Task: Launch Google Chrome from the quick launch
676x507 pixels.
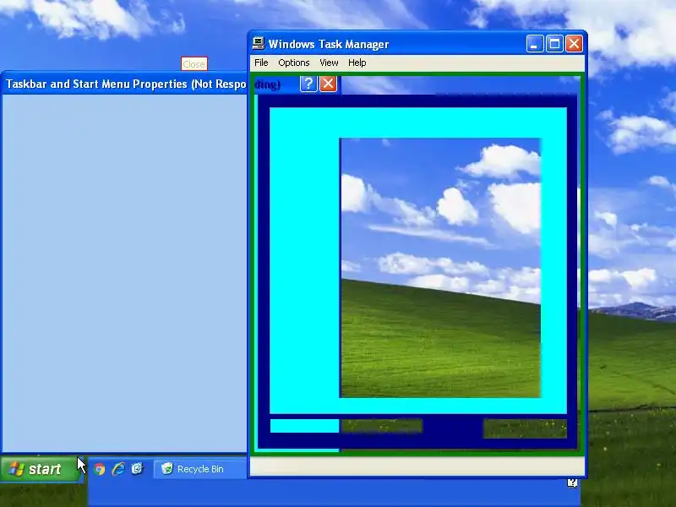Action: pos(100,469)
